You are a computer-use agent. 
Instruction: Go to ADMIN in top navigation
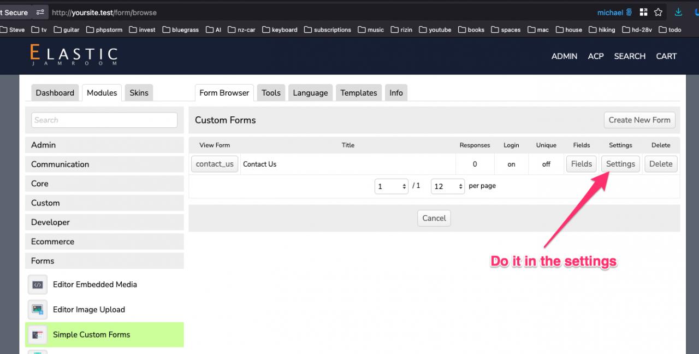564,56
